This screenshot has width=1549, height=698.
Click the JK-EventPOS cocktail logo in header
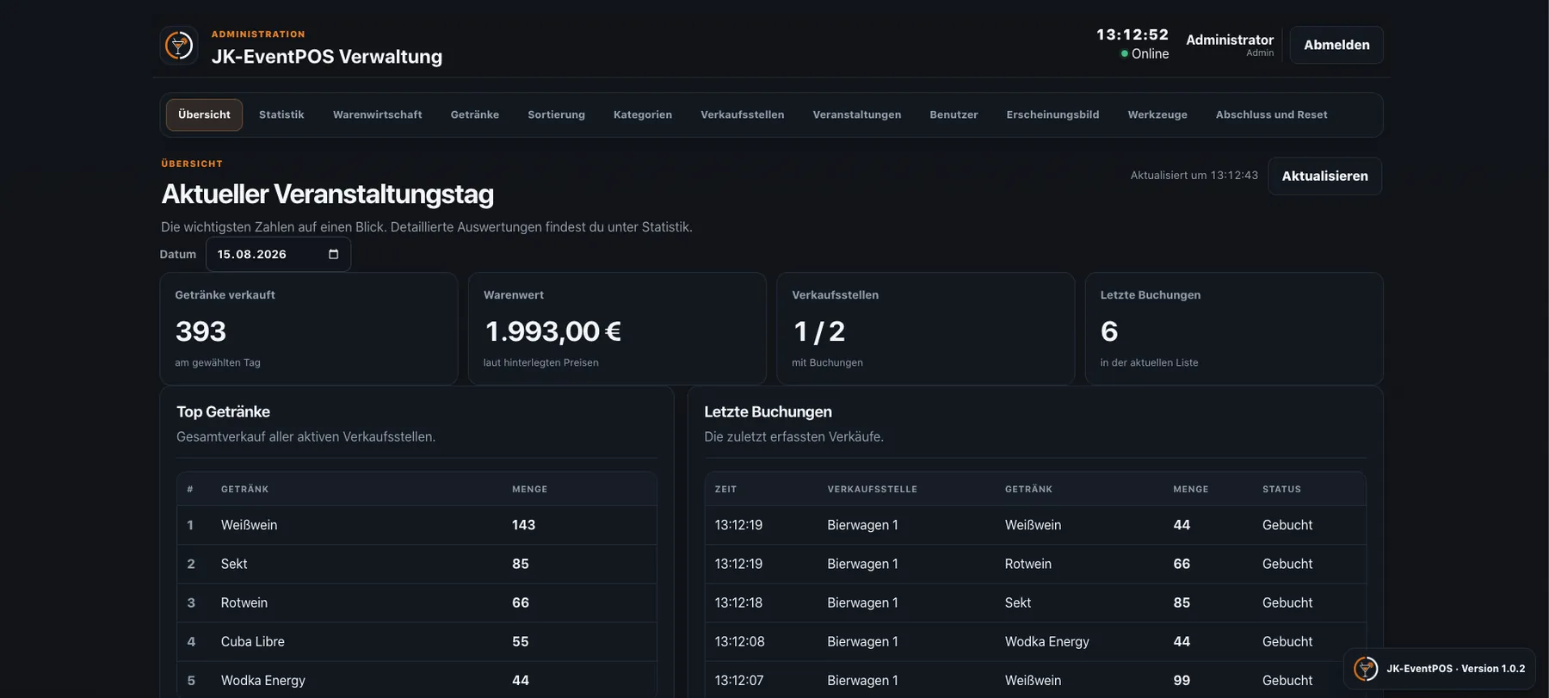pos(179,45)
